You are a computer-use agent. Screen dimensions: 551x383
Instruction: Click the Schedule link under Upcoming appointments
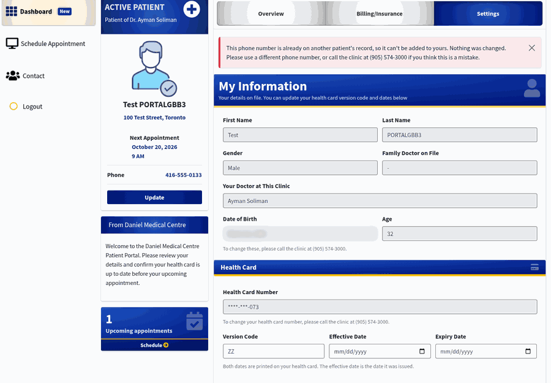[154, 345]
